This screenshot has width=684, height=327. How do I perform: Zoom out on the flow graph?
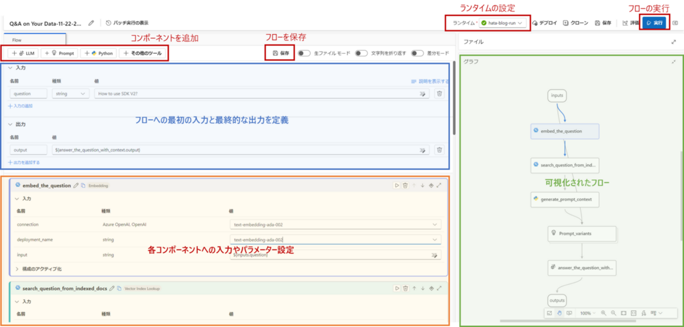(x=613, y=313)
